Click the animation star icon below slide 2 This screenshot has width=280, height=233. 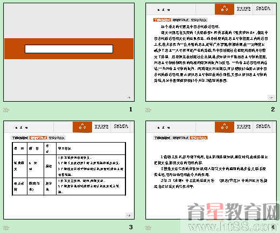(x=148, y=110)
